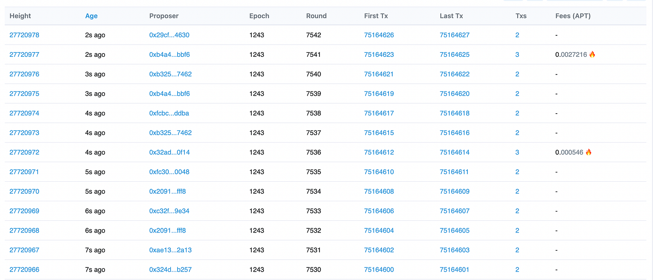Click Txs count 2 for block 27720970
The image size is (653, 280).
[517, 191]
